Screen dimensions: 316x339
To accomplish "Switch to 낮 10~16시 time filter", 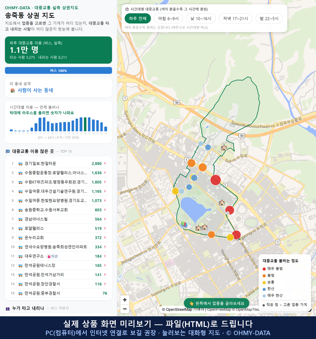I will [x=201, y=19].
